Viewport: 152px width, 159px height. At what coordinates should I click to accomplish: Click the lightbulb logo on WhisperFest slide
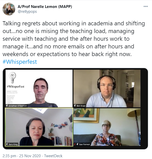click(12, 78)
